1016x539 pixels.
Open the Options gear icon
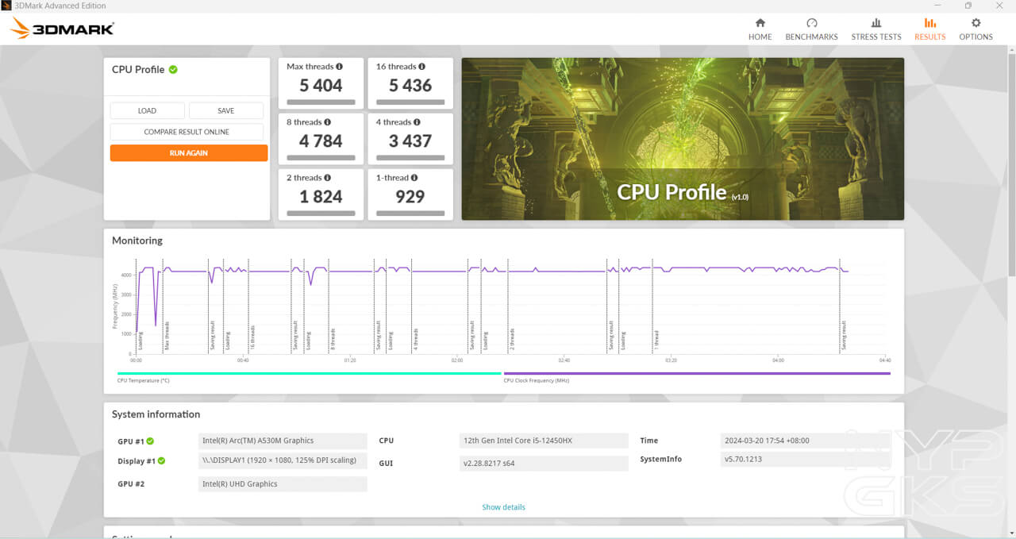tap(976, 23)
